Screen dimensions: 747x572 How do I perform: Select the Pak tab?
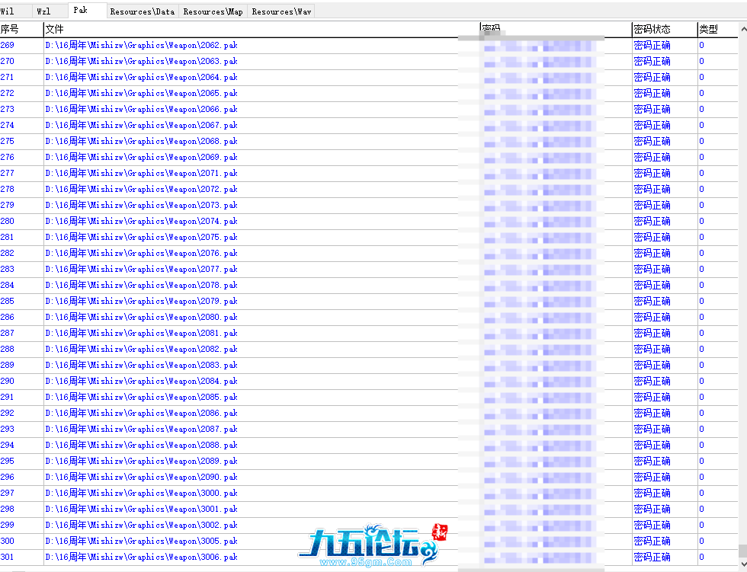87,11
